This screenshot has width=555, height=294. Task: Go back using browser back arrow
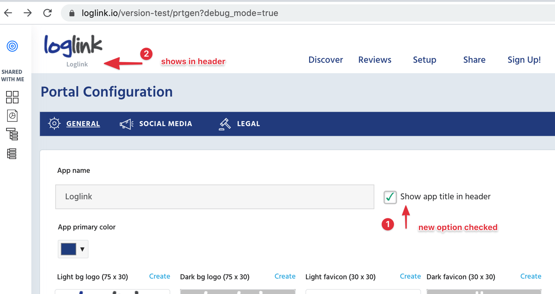8,13
